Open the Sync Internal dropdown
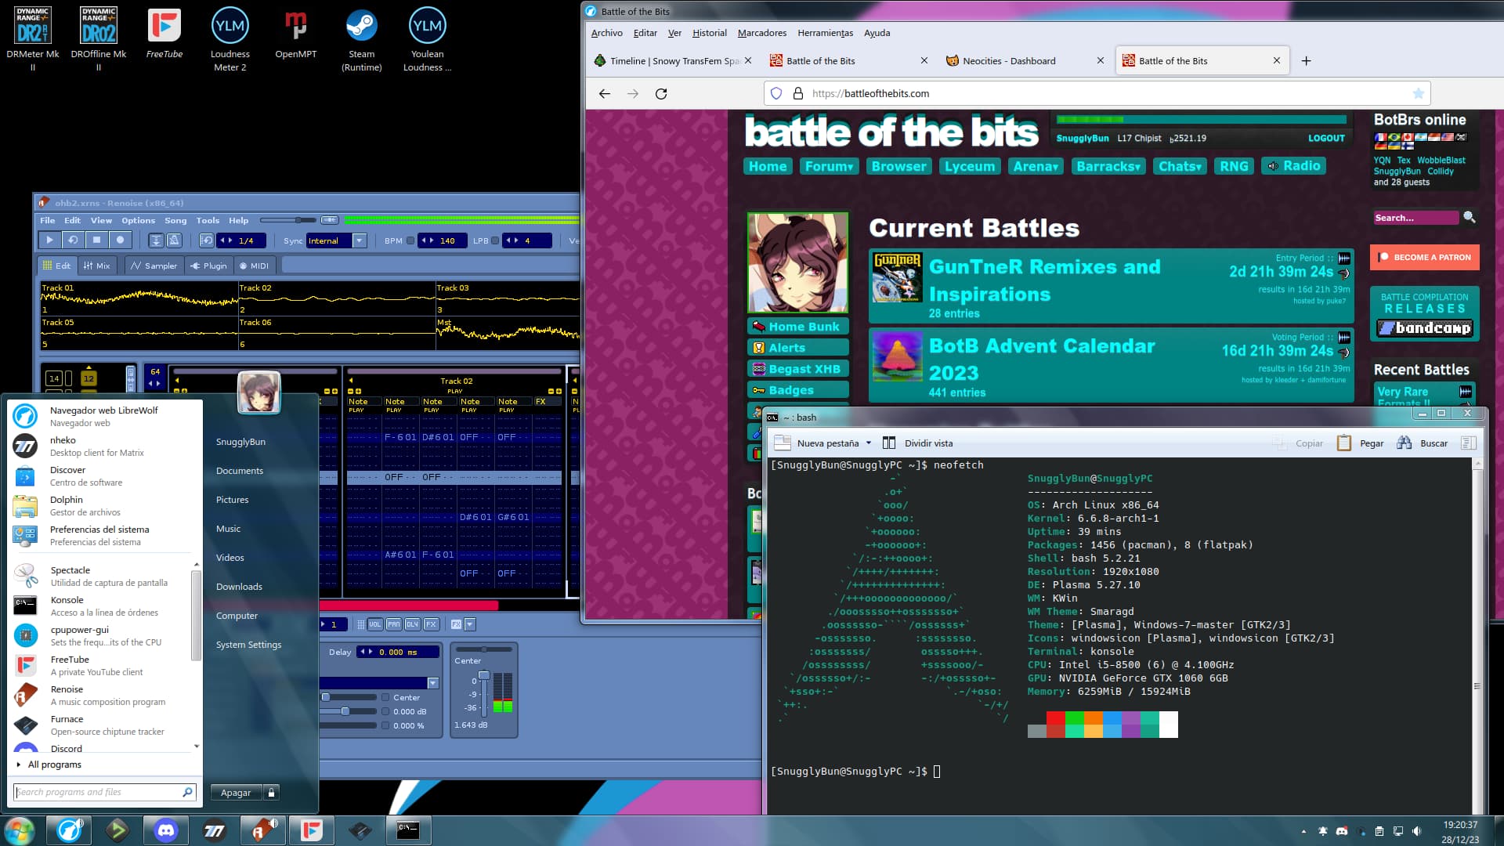 [x=359, y=241]
